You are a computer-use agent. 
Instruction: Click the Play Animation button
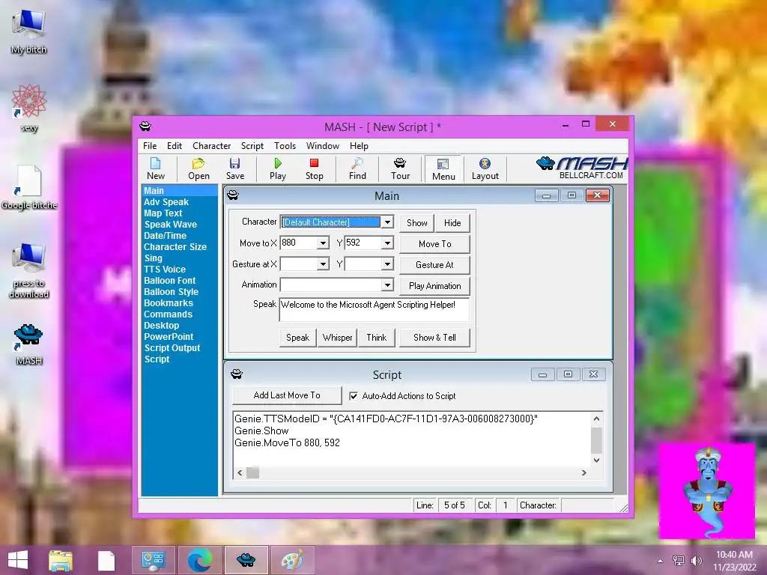[x=435, y=286]
